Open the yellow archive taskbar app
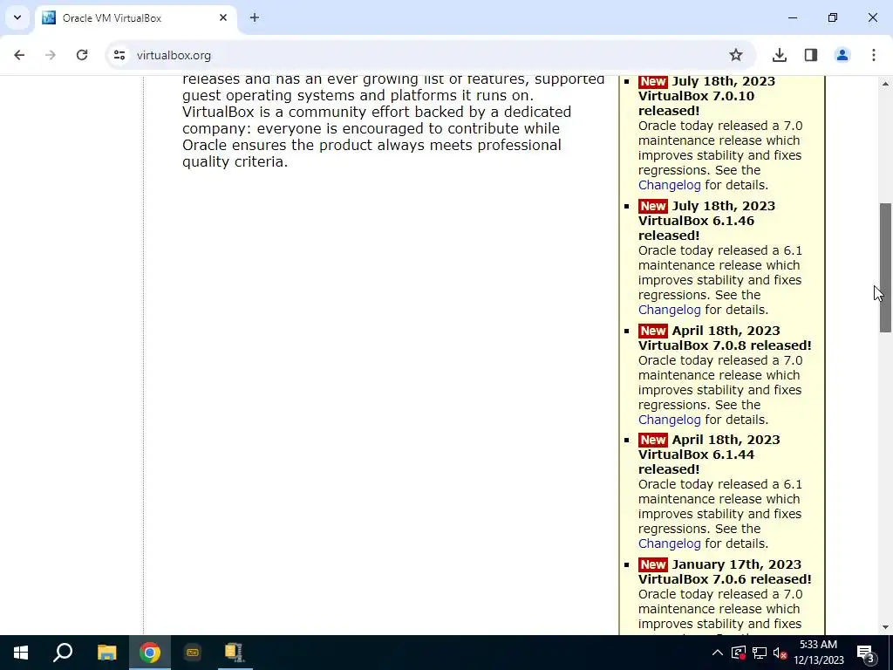The width and height of the screenshot is (893, 670). [x=234, y=653]
